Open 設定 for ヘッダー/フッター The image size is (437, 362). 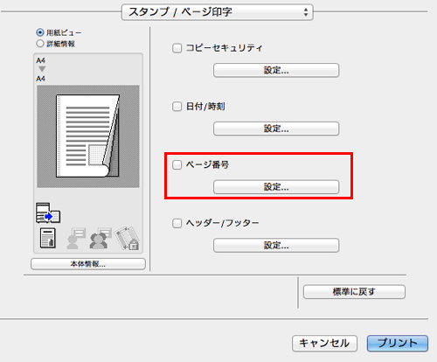(x=276, y=245)
